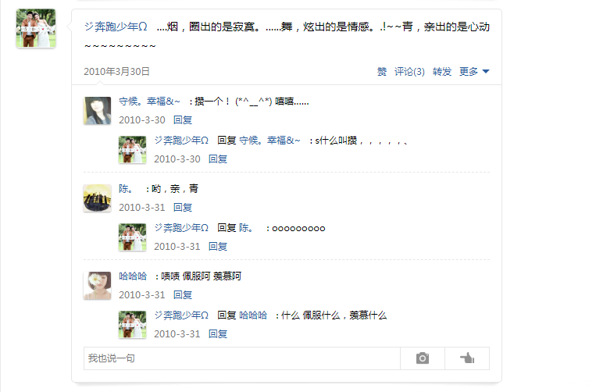The width and height of the screenshot is (596, 392).
Task: Click 回复 under reply ooooooooo
Action: click(x=218, y=247)
